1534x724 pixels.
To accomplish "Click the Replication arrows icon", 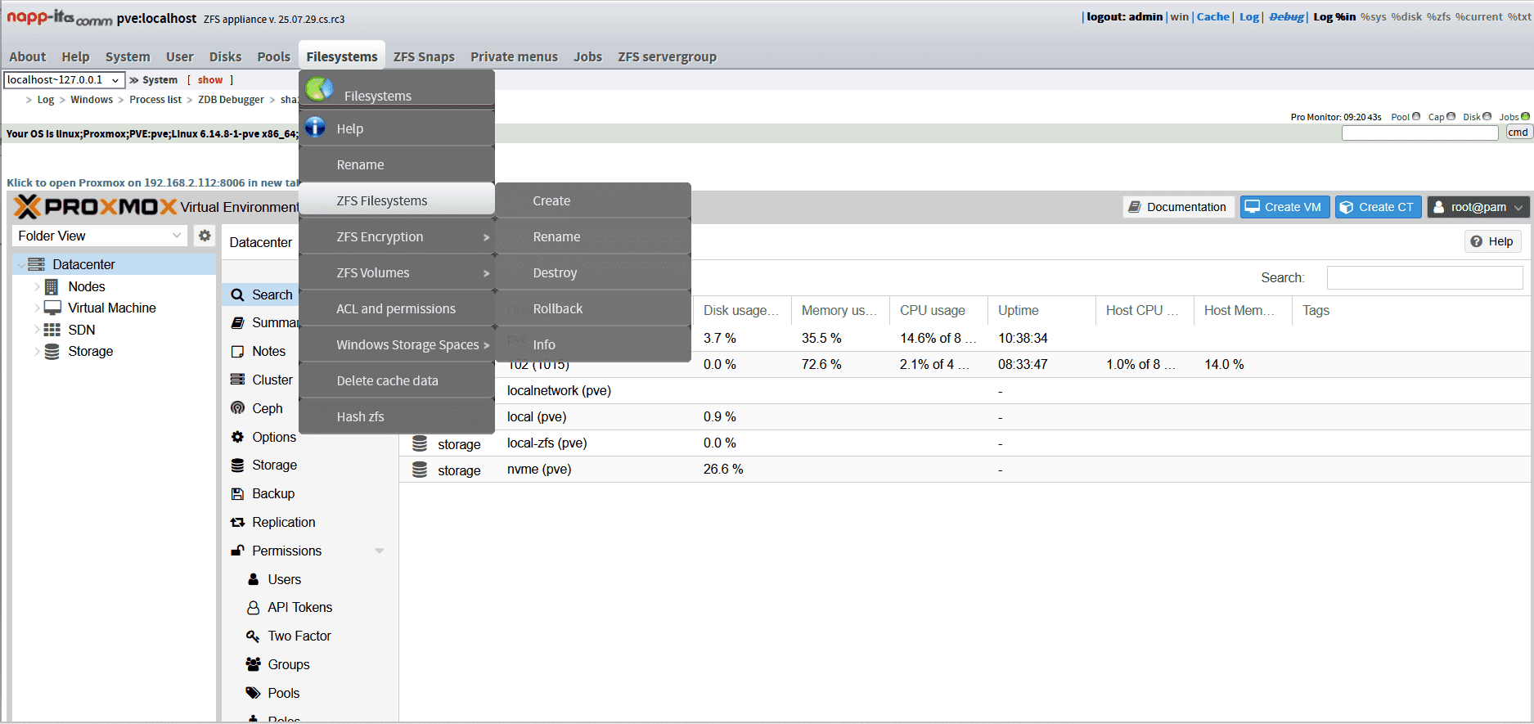I will tap(238, 522).
